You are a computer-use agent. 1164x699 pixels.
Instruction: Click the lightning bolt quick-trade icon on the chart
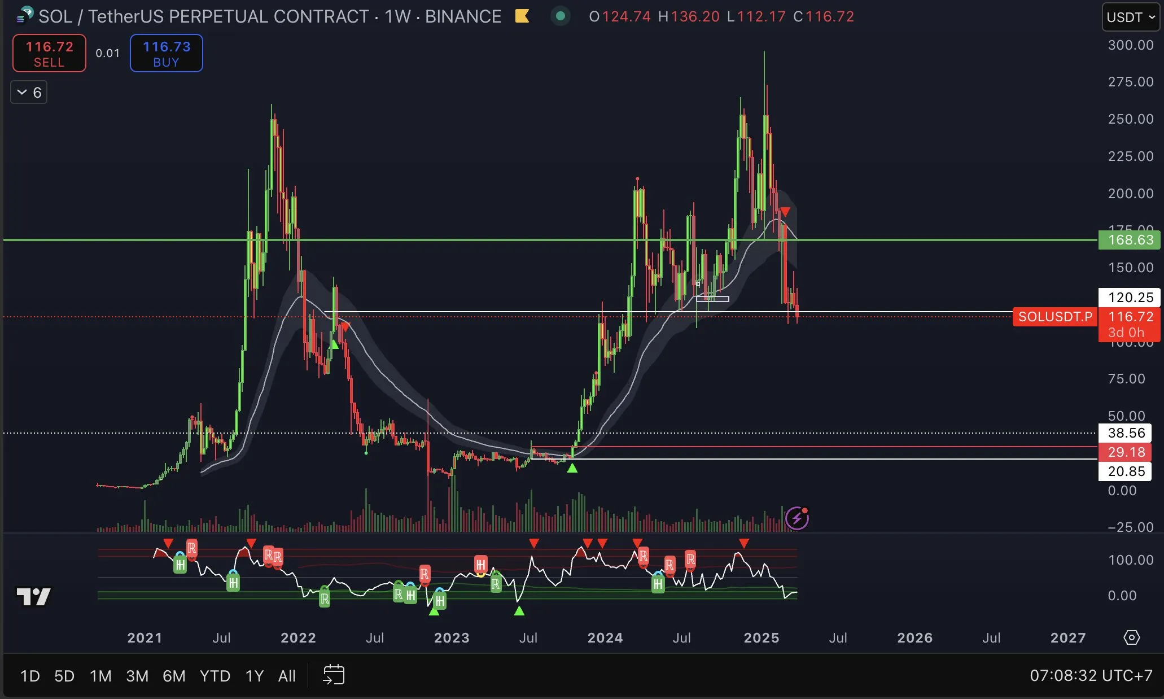click(x=796, y=518)
